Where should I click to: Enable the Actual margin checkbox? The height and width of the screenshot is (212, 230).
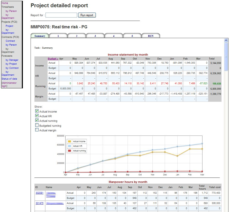tap(37, 130)
